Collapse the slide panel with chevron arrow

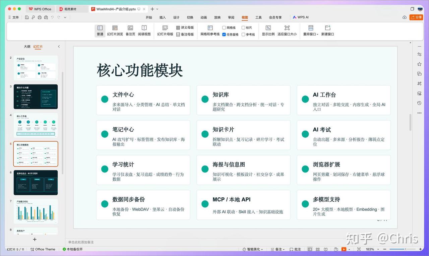[x=59, y=47]
